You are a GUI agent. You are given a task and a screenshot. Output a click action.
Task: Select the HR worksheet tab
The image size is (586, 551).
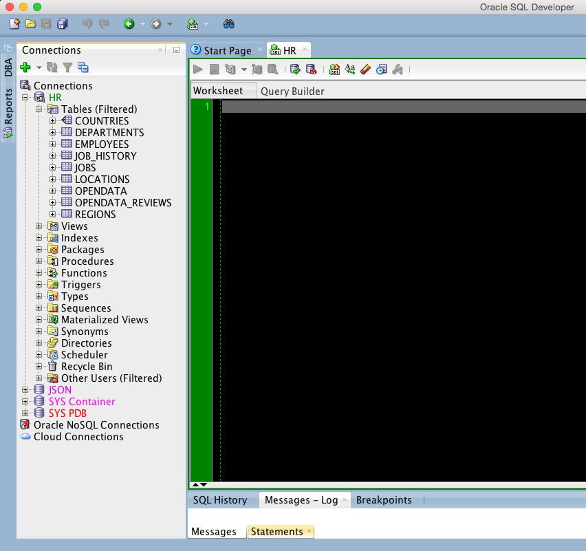290,50
